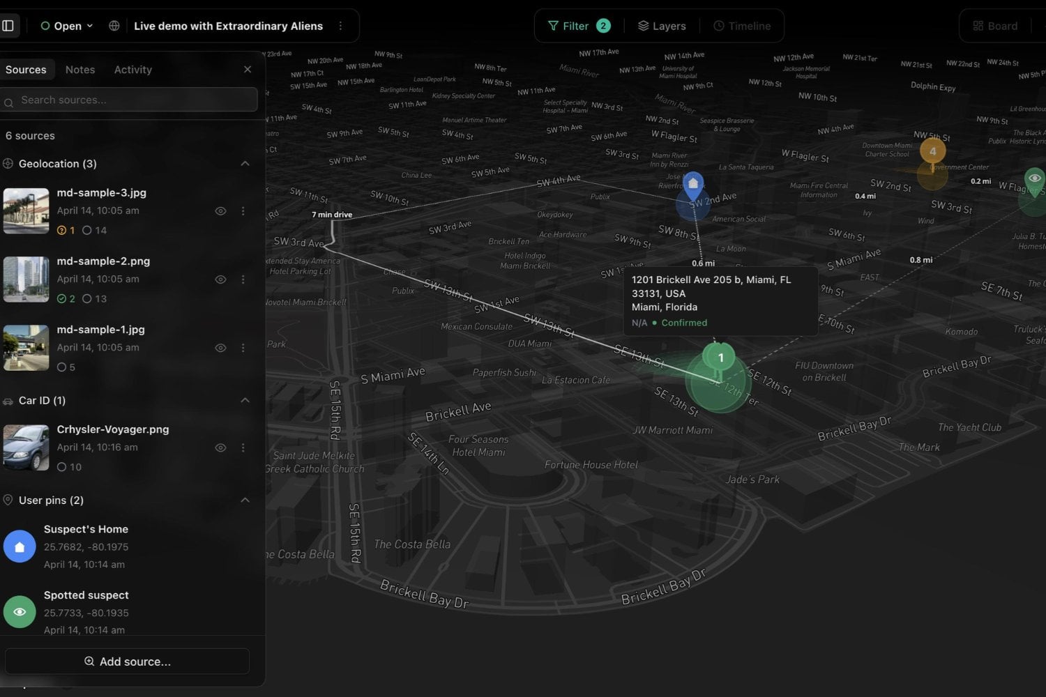Open more options for md-sample-2.png
1046x697 pixels.
point(243,279)
